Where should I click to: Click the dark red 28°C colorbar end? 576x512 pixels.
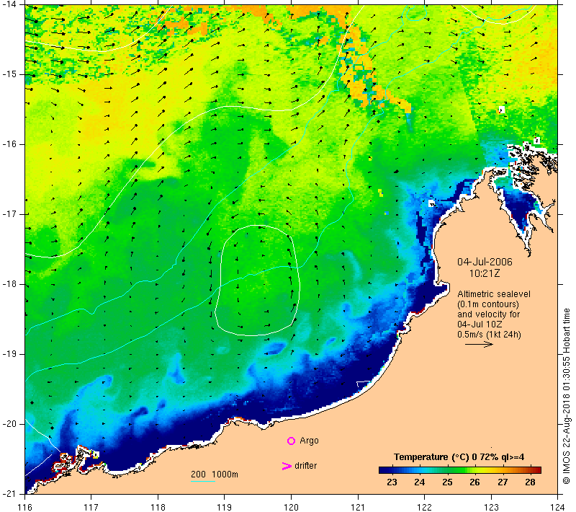(537, 469)
